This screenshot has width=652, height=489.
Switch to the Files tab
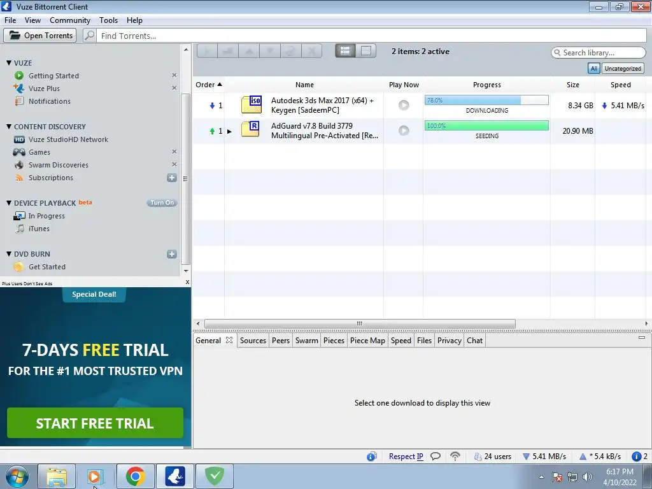(424, 340)
